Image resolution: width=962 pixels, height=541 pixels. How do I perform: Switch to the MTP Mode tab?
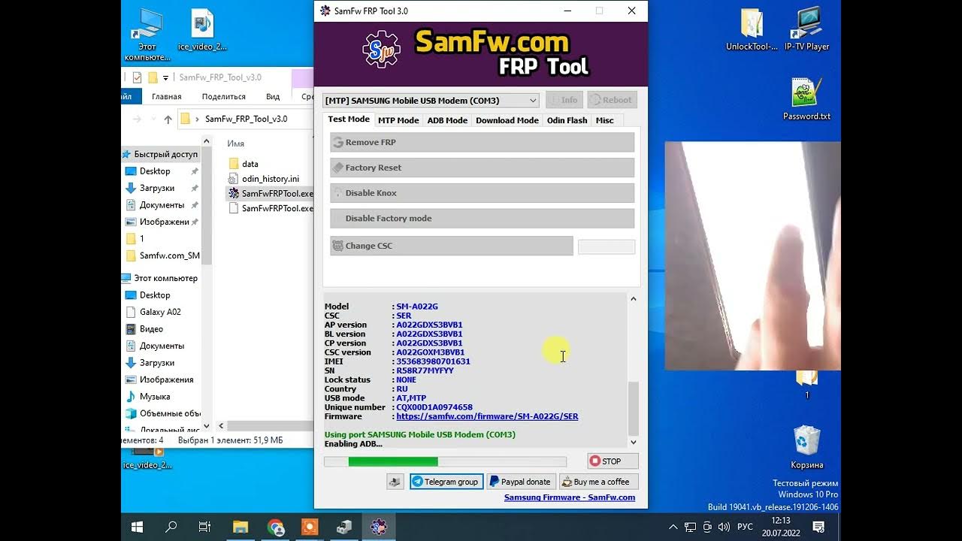click(x=398, y=120)
